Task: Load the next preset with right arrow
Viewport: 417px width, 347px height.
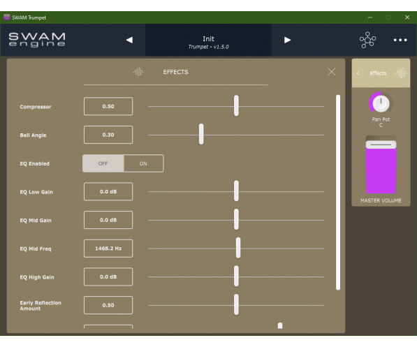Action: [x=287, y=40]
